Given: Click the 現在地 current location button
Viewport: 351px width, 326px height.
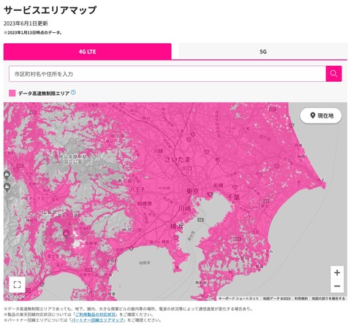Looking at the screenshot, I should click(321, 115).
